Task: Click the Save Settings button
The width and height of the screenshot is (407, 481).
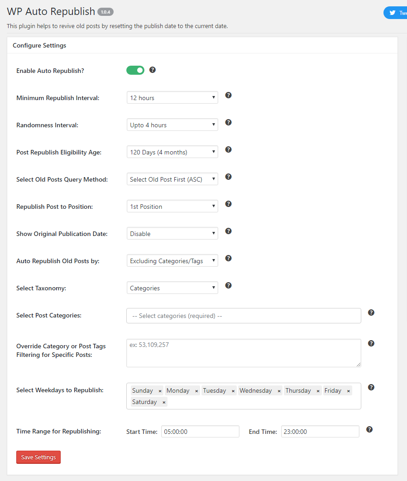Action: click(x=38, y=457)
